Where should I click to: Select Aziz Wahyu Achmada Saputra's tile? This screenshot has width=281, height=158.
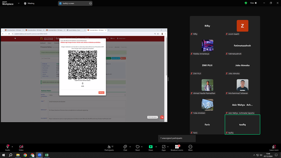pyautogui.click(x=242, y=105)
